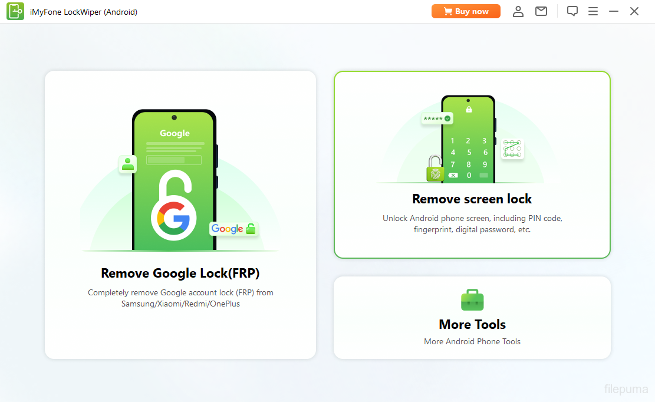Click the fingerprint padlock icon

[435, 169]
